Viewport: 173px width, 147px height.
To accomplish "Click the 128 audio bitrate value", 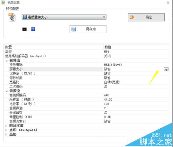I will coord(107,104).
